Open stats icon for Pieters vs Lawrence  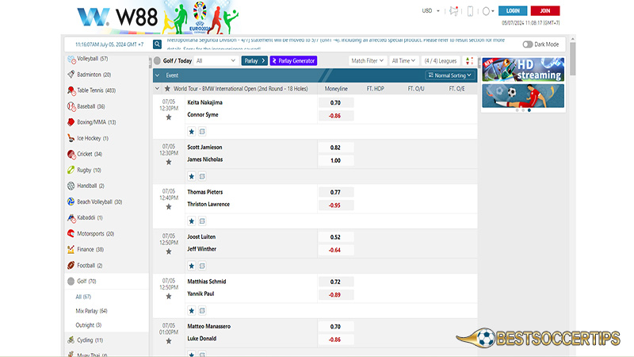point(202,221)
